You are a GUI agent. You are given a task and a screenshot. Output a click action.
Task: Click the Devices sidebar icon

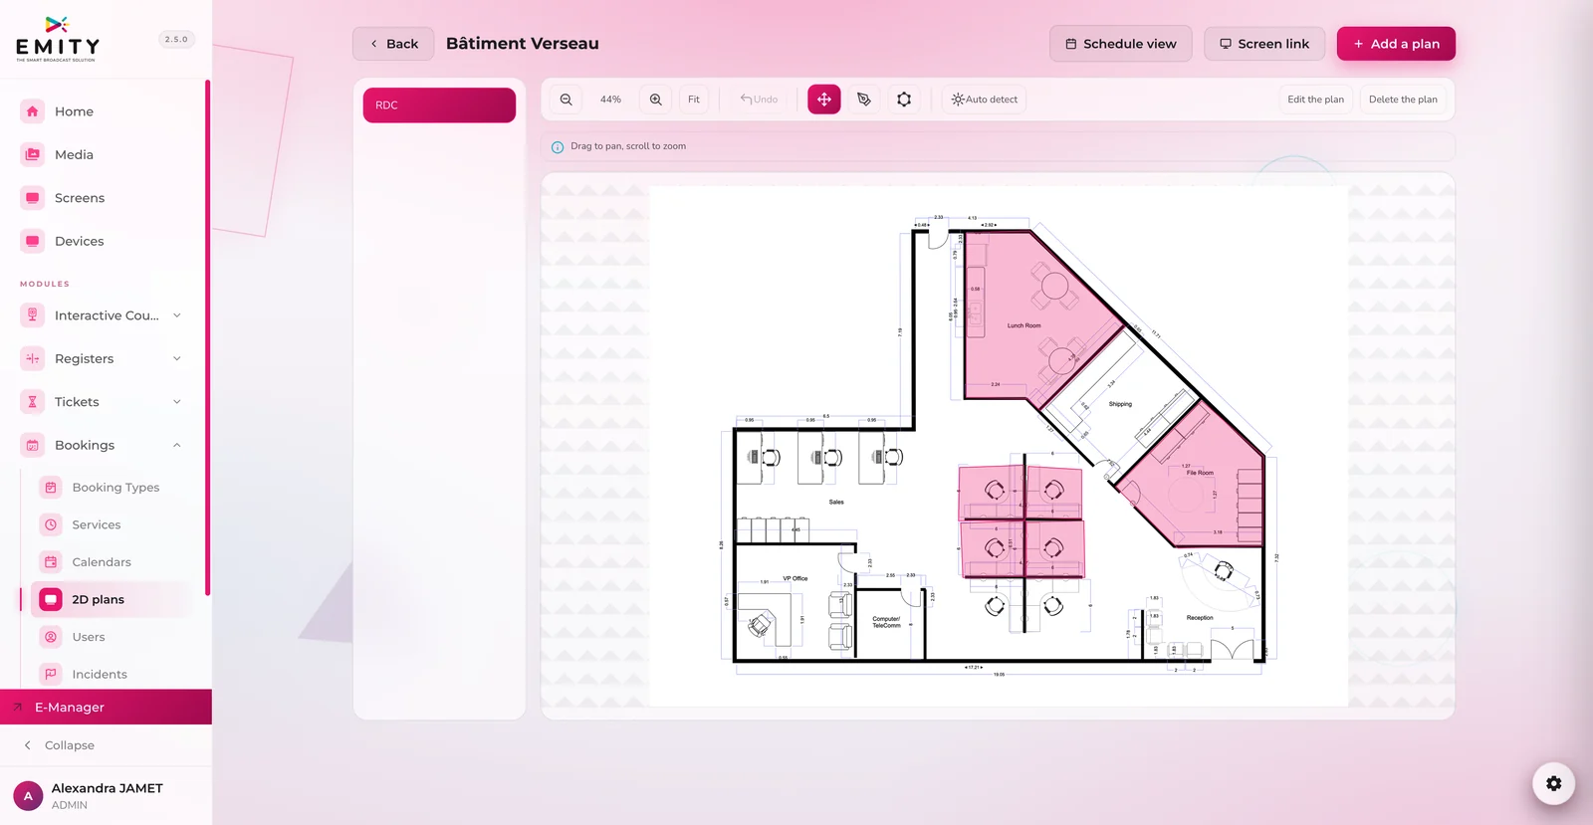(33, 241)
